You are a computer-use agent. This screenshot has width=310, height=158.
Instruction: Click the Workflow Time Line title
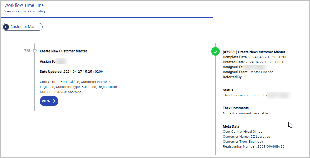tap(24, 5)
